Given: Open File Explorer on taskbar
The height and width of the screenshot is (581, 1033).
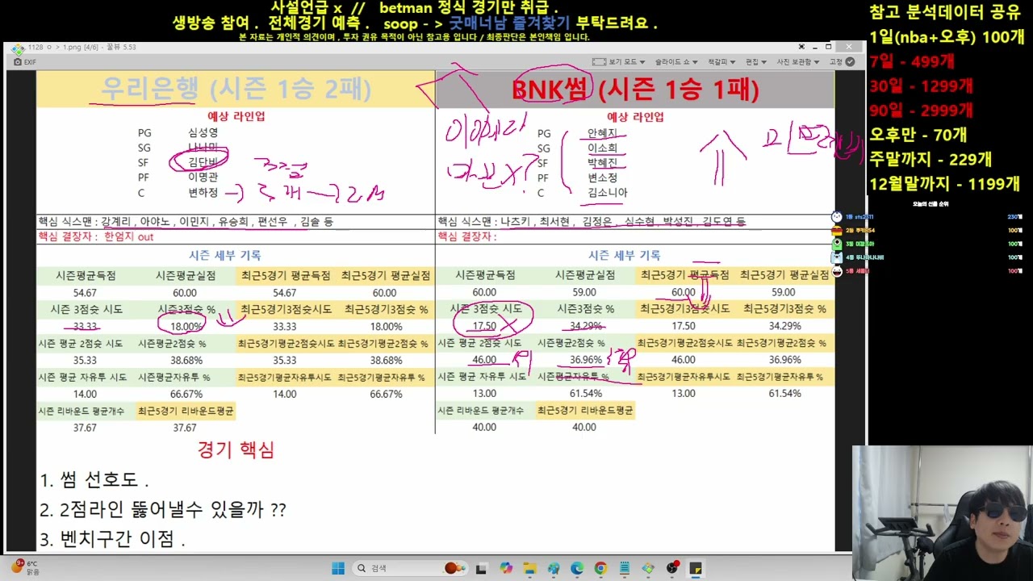Looking at the screenshot, I should pyautogui.click(x=529, y=568).
